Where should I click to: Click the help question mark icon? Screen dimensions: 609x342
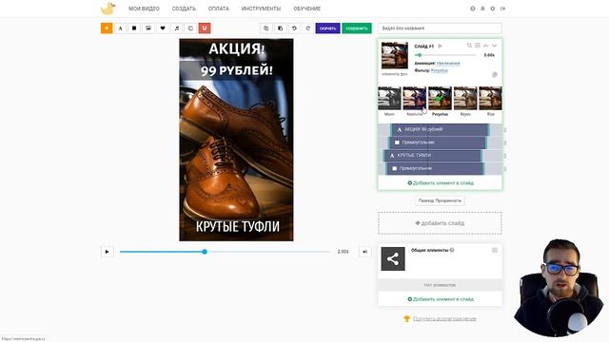click(x=473, y=9)
